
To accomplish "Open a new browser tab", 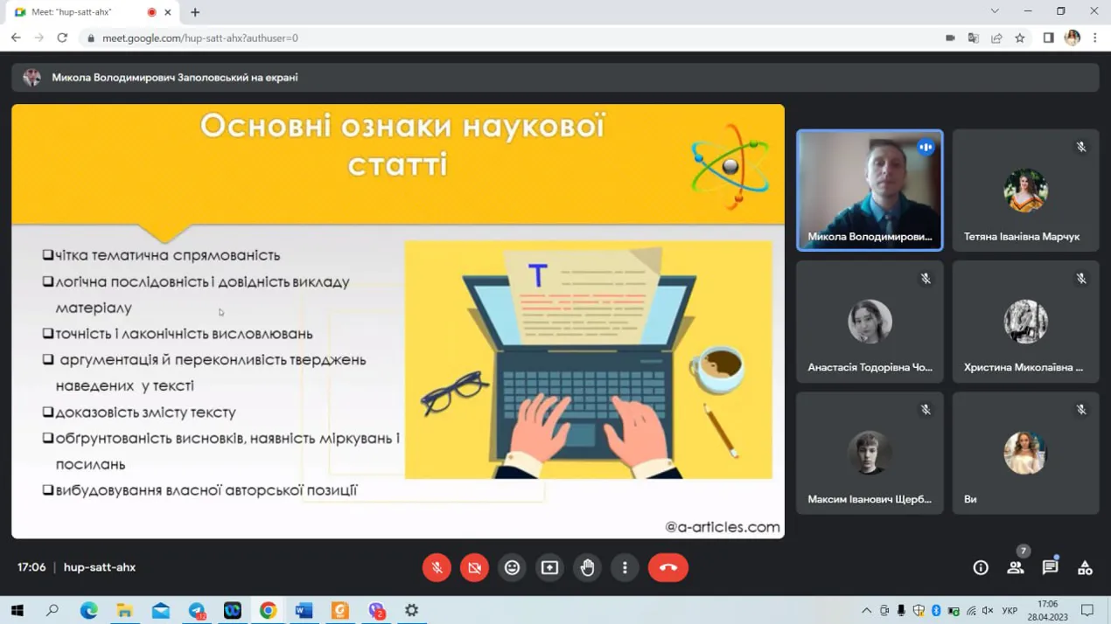I will point(195,12).
